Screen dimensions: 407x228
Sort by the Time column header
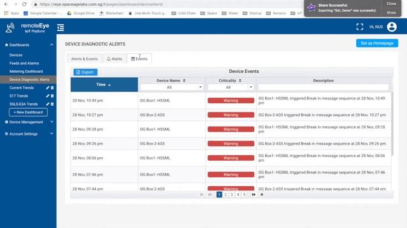pyautogui.click(x=104, y=84)
